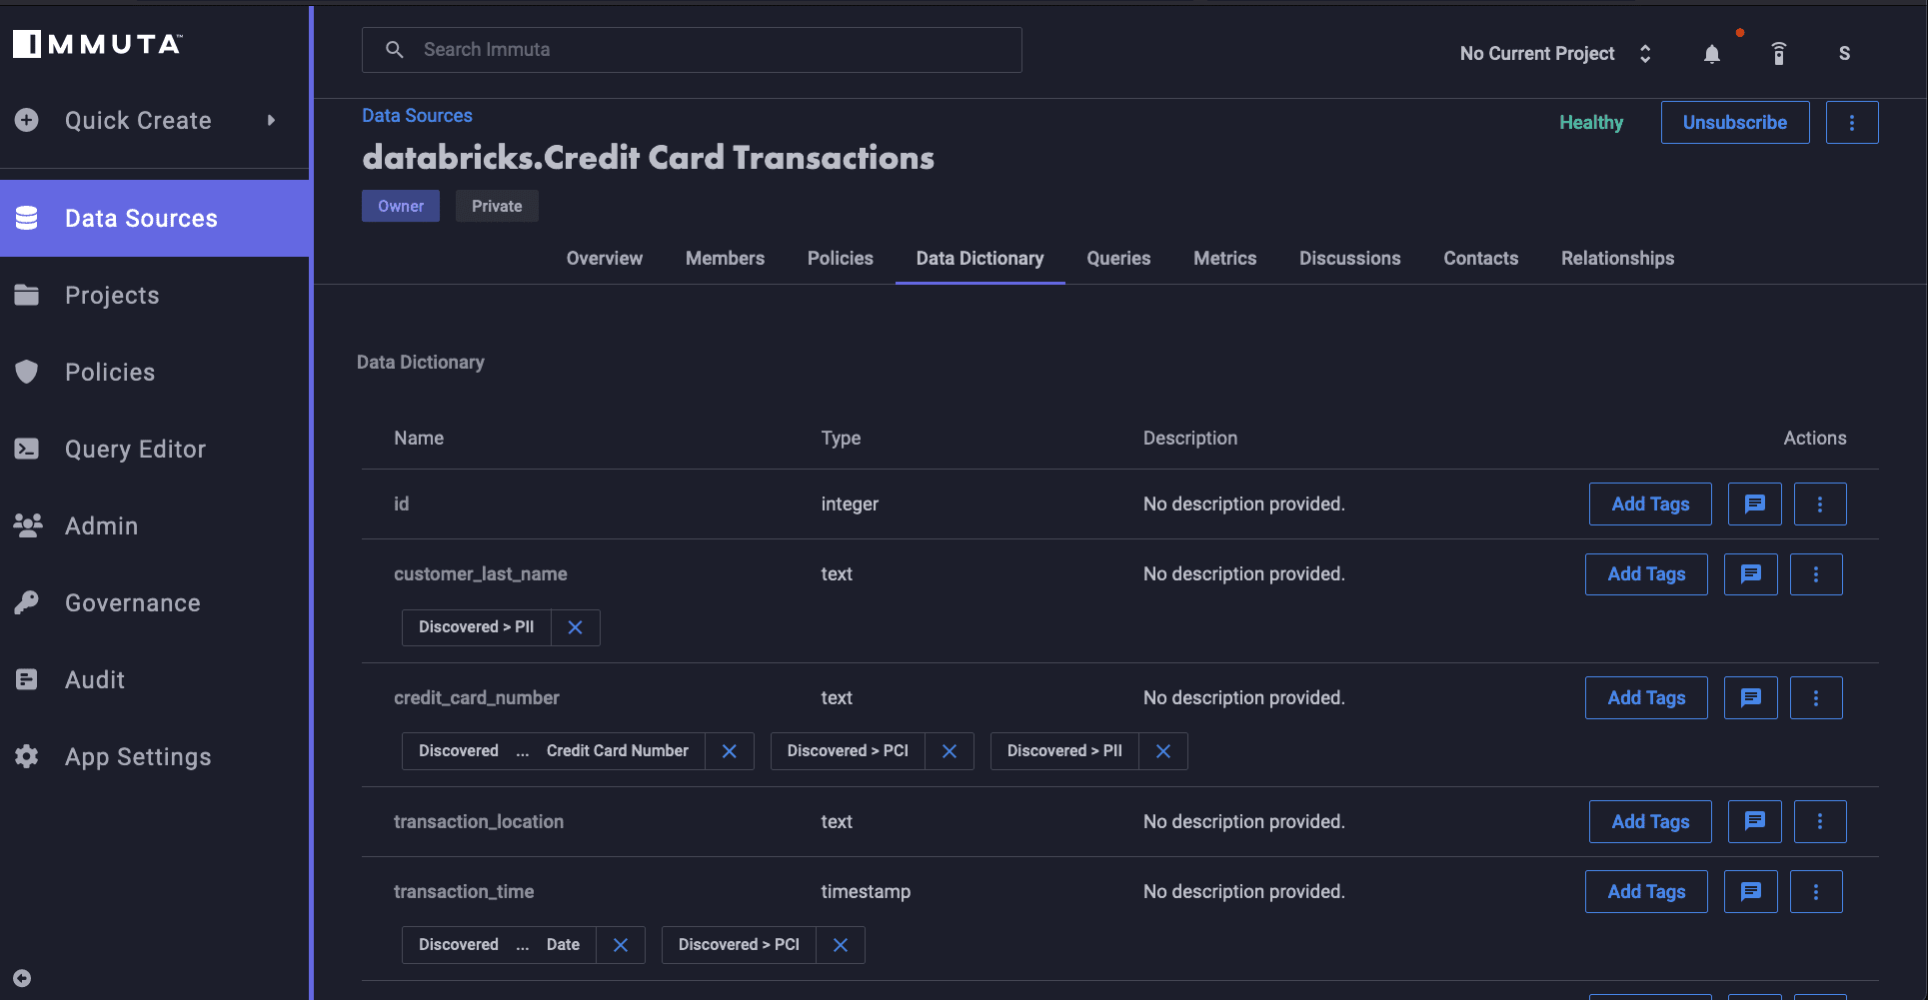The image size is (1928, 1000).
Task: Switch to the Members tab
Action: click(x=725, y=259)
